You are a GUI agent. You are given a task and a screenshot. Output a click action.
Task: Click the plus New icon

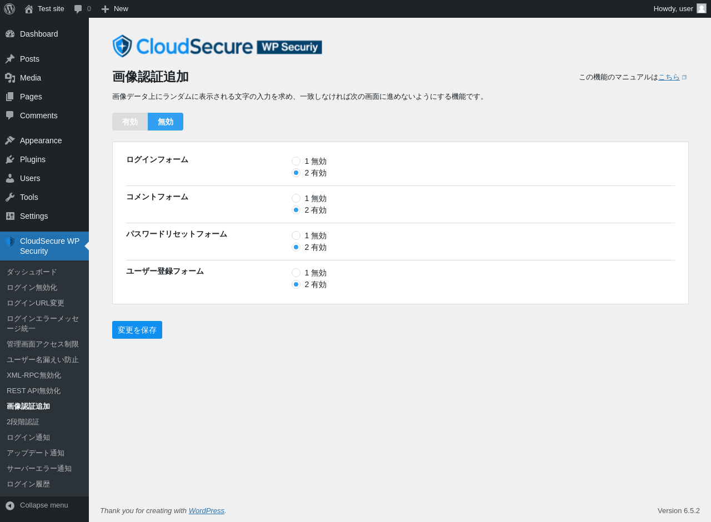click(x=105, y=9)
